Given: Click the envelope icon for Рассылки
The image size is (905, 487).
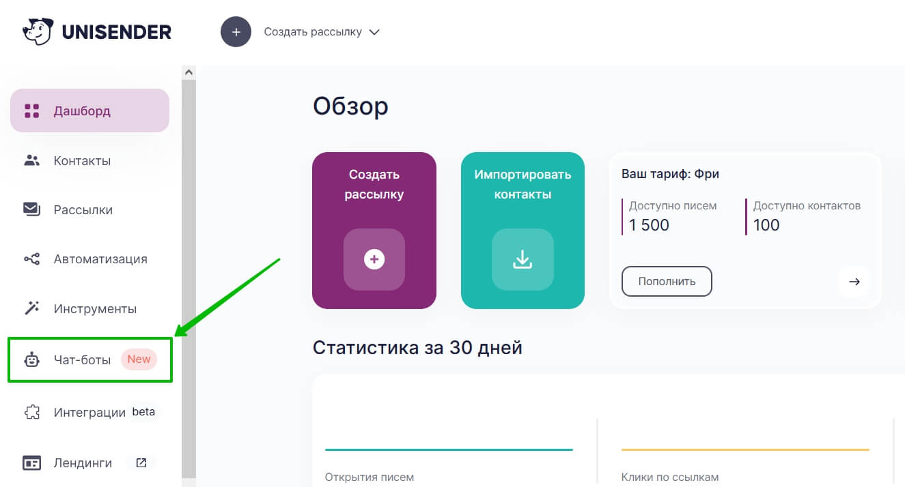Looking at the screenshot, I should coord(31,209).
